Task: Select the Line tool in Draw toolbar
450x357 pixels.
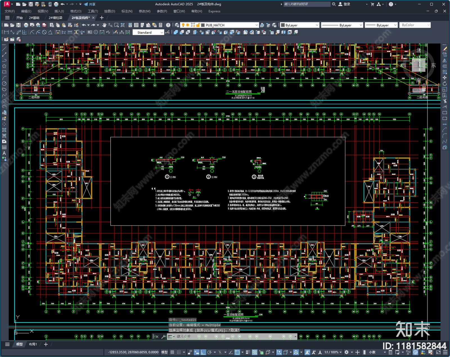Action: [4, 49]
